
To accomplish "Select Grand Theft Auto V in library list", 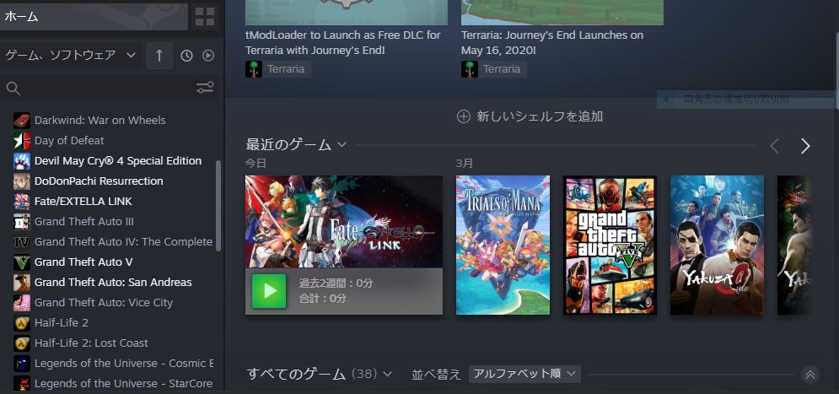I will click(x=83, y=262).
